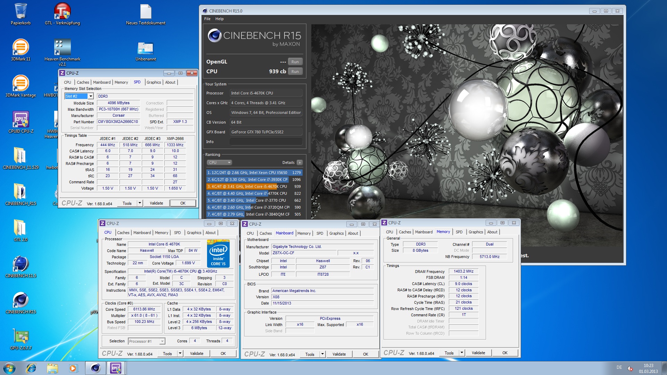The height and width of the screenshot is (375, 667).
Task: Expand the Tools arrow in CPU-Z CPU window
Action: (x=180, y=353)
